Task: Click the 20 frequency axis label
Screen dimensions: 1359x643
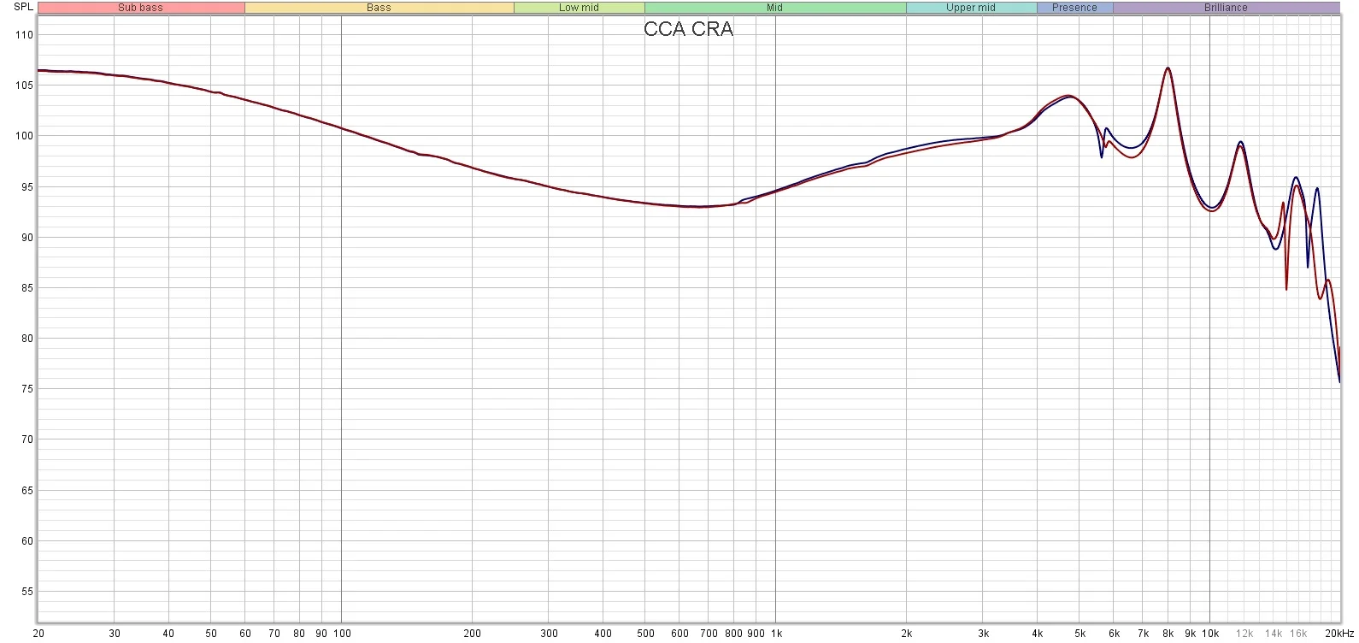Action: tap(38, 634)
